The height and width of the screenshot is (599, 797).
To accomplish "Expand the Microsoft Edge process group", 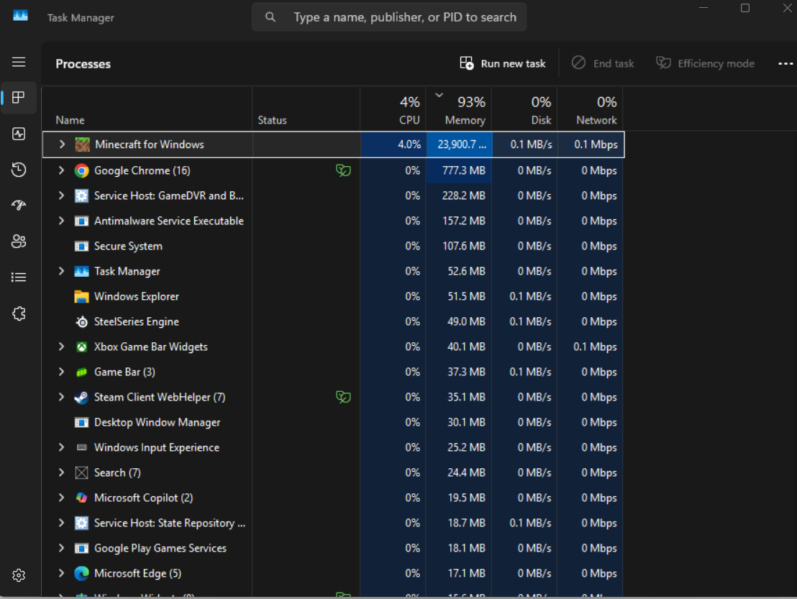I will point(61,573).
